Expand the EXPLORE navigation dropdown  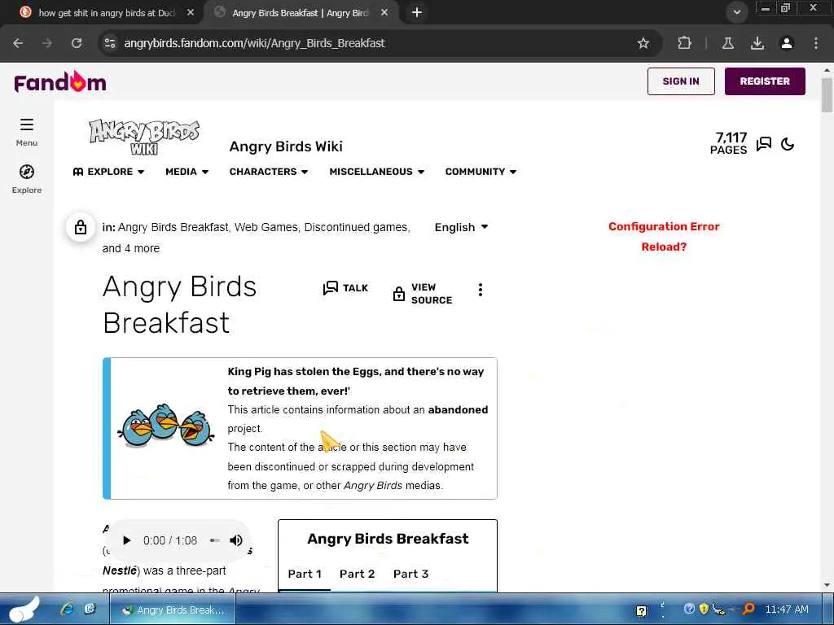pos(108,172)
